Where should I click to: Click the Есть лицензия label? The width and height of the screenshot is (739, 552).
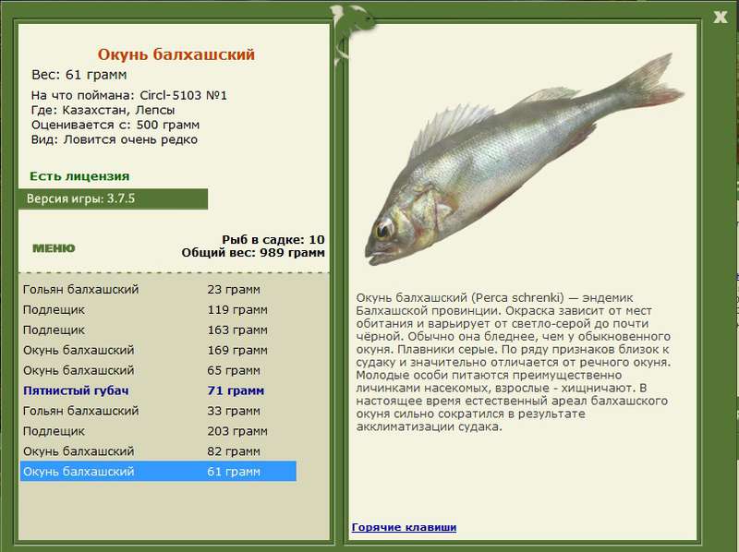coord(79,176)
